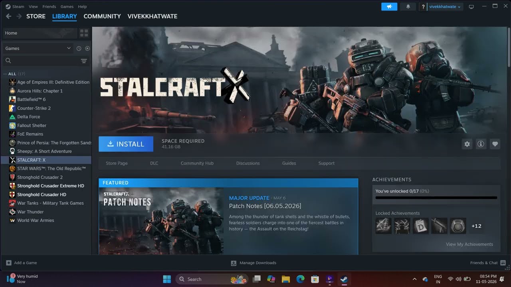This screenshot has width=511, height=287.
Task: Open advanced filter settings icon
Action: pyautogui.click(x=84, y=61)
